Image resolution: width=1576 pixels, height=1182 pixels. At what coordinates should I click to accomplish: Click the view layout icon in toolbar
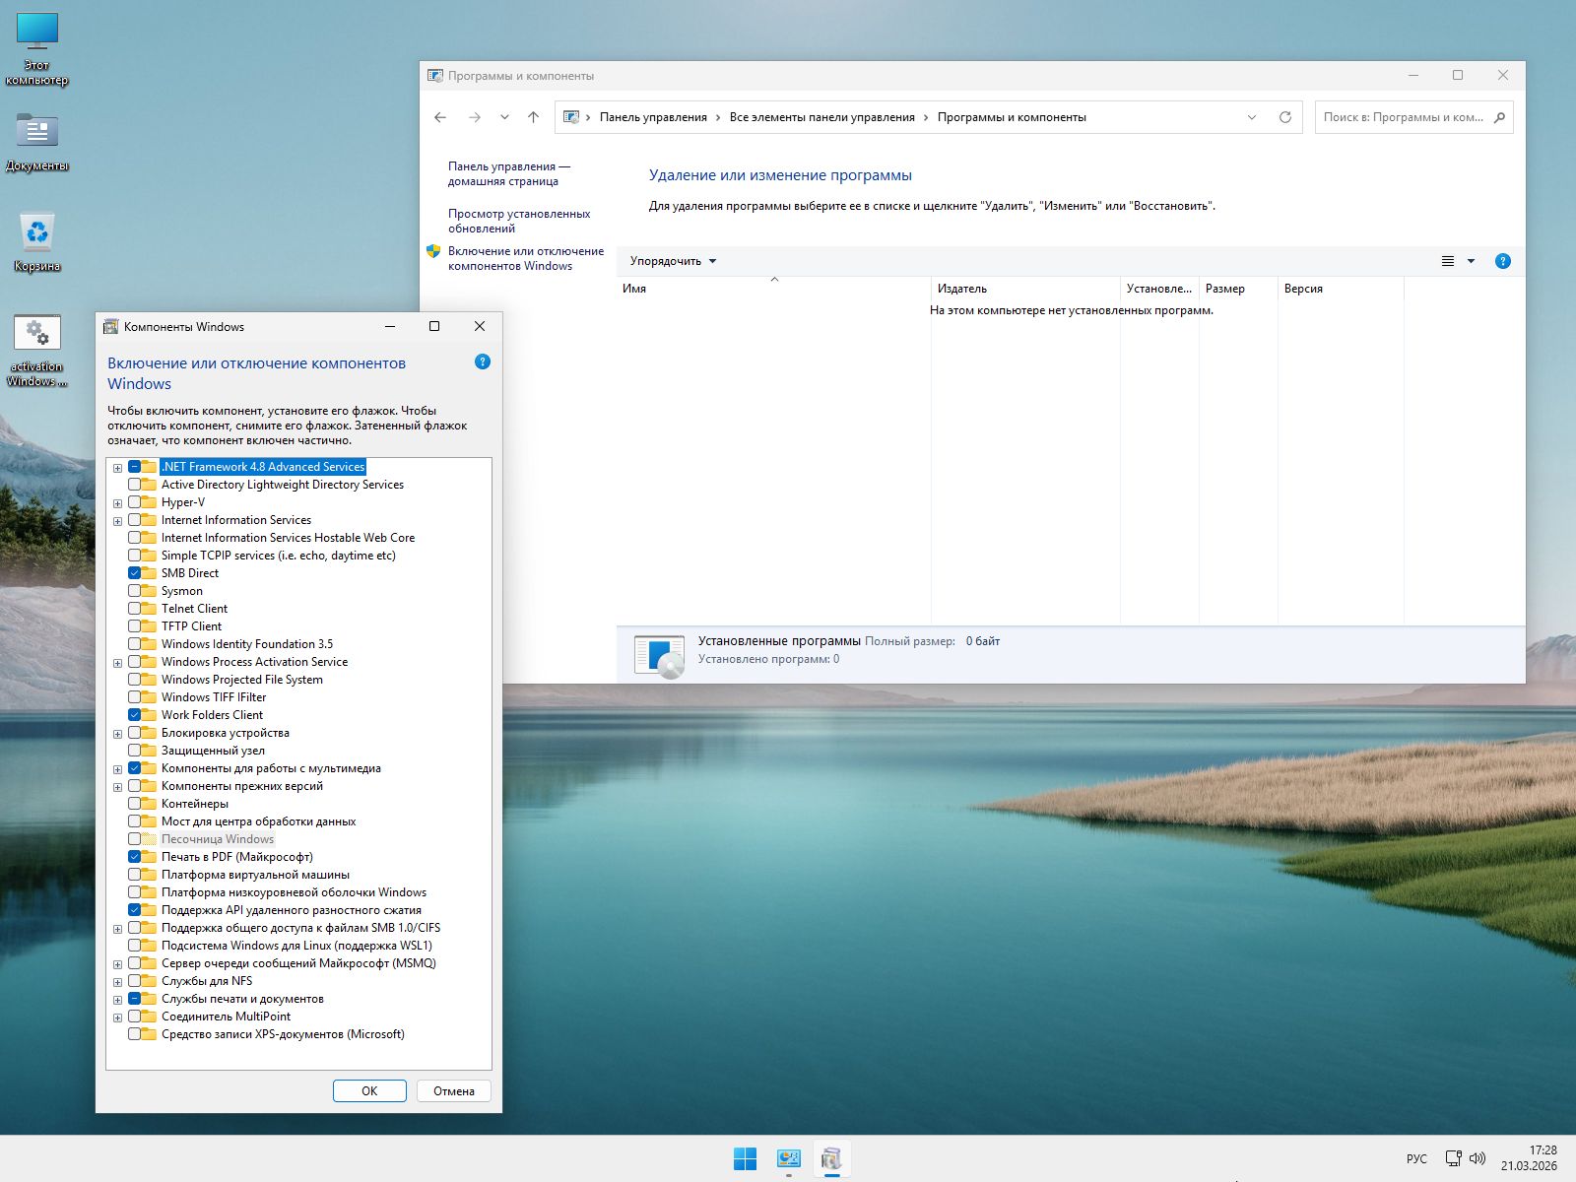tap(1448, 261)
